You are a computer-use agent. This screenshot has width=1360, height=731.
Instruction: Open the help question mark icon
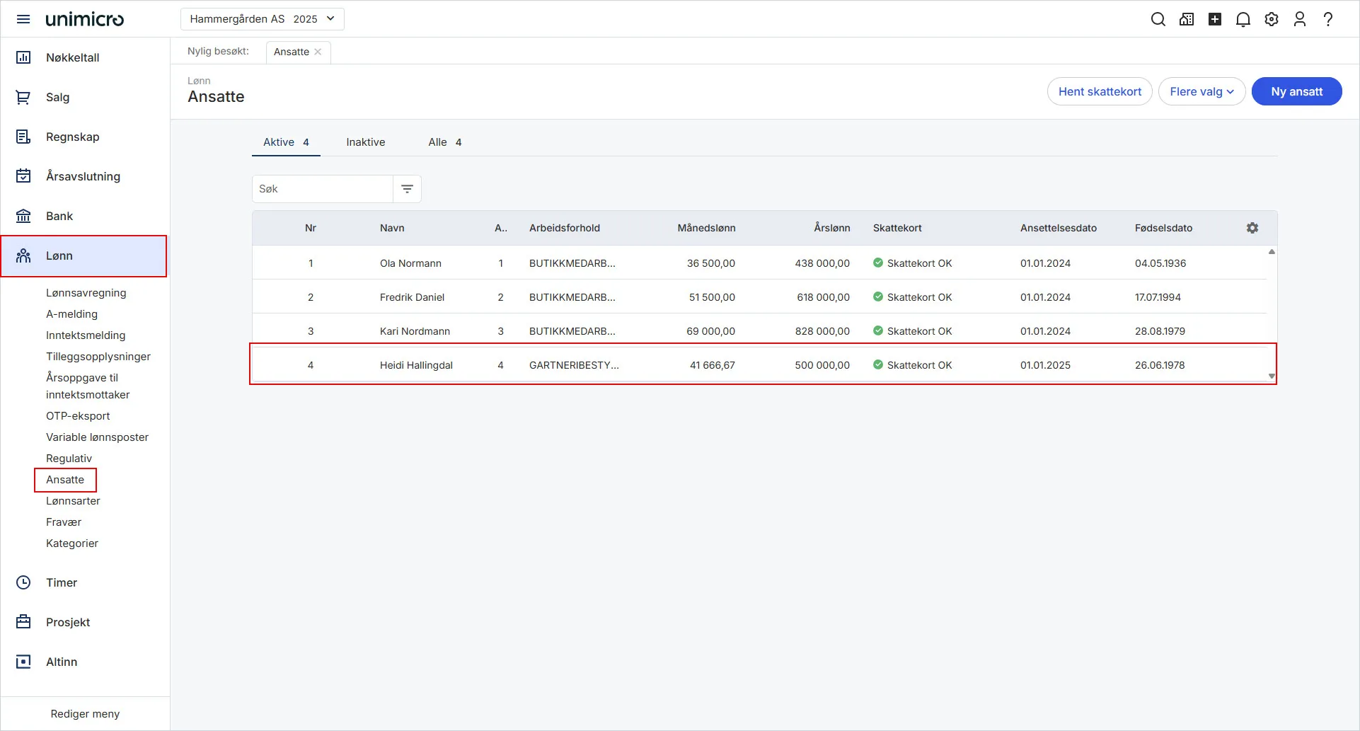1328,19
